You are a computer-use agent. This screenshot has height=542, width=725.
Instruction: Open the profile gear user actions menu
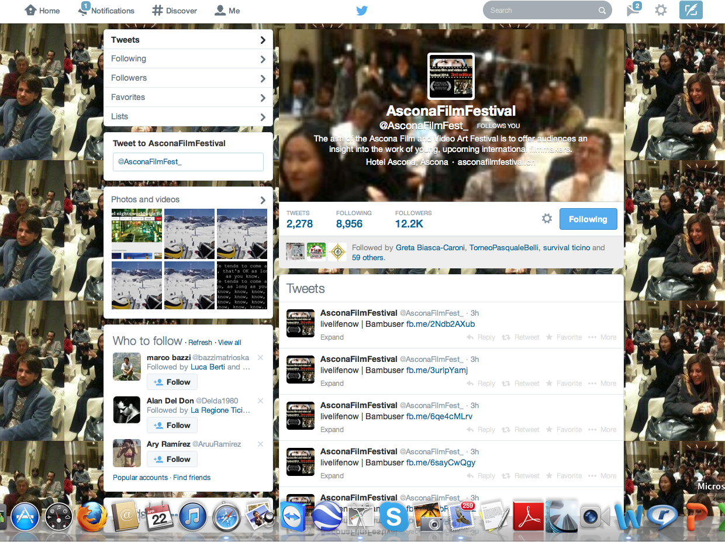pyautogui.click(x=547, y=219)
